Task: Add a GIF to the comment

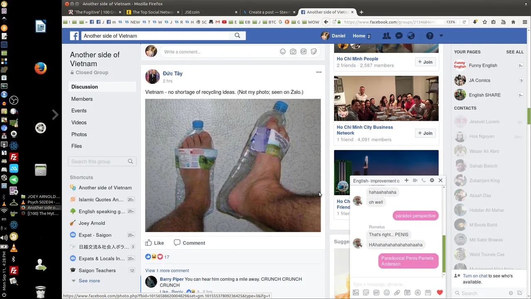Action: click(303, 51)
